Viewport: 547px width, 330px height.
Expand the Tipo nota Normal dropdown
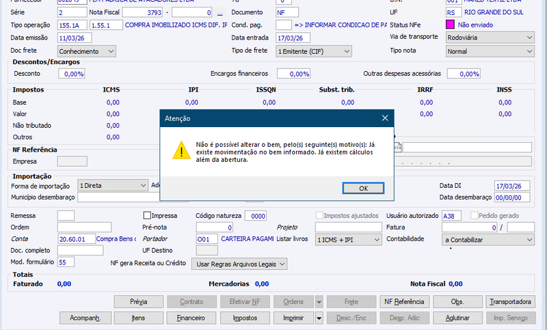pyautogui.click(x=490, y=51)
